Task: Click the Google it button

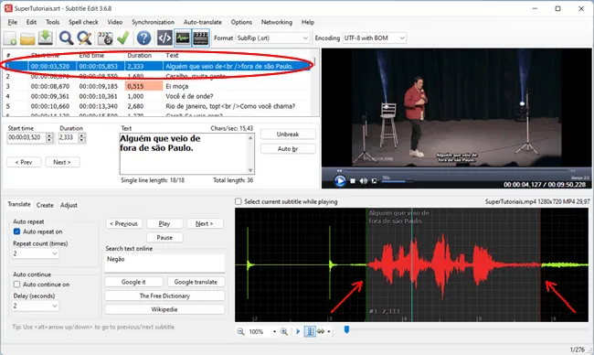Action: 133,282
